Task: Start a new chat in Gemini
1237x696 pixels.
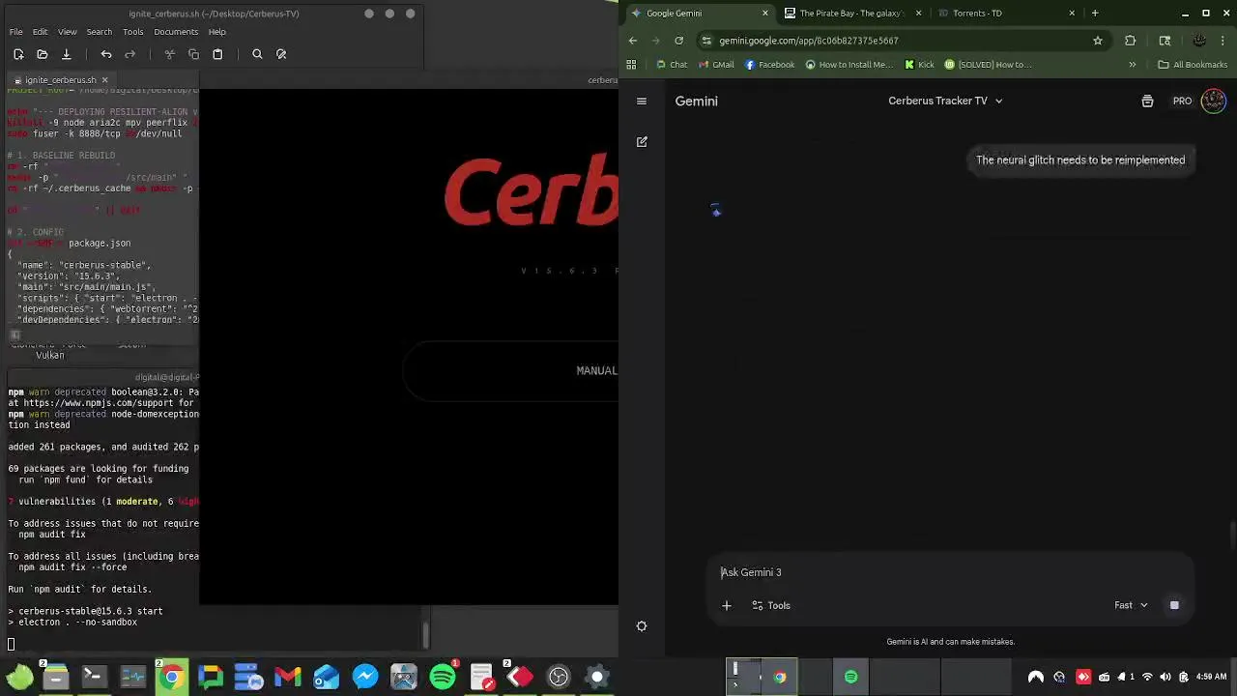Action: coord(642,142)
